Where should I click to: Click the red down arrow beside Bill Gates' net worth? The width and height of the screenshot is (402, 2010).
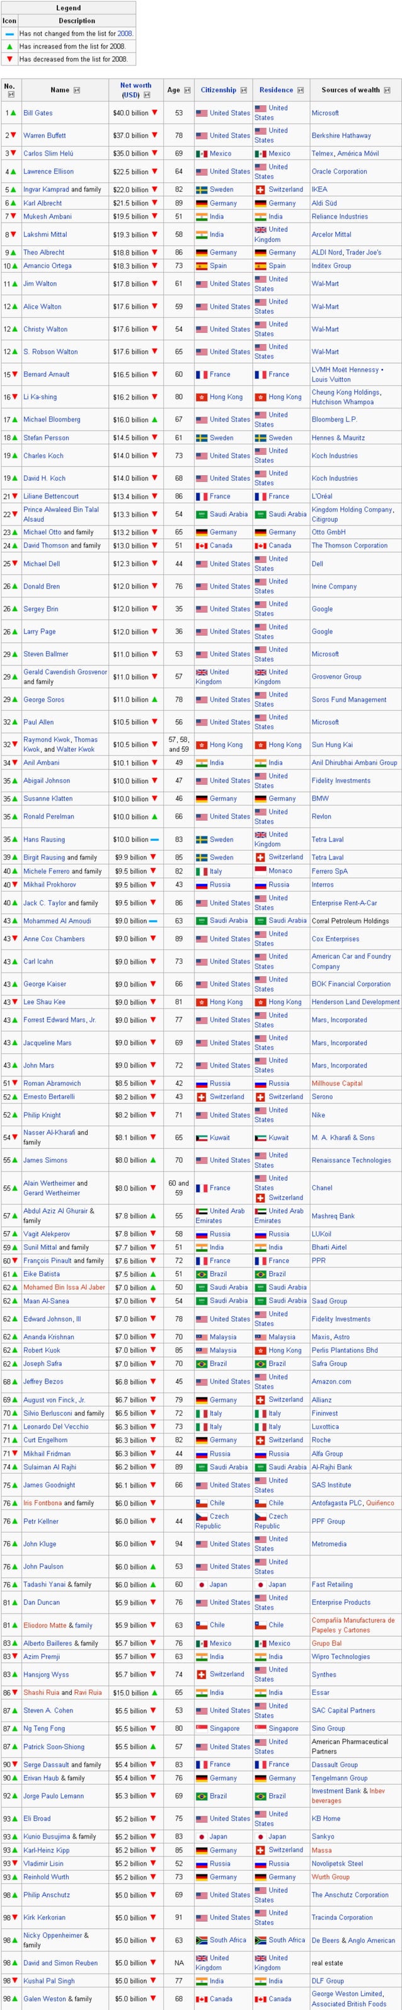click(154, 112)
